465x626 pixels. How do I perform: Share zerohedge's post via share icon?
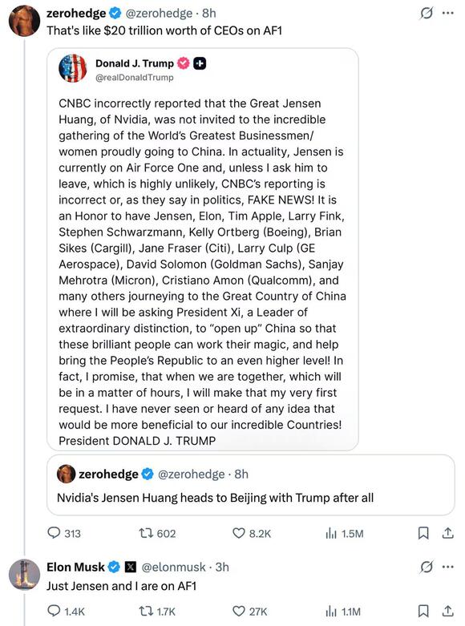[448, 533]
